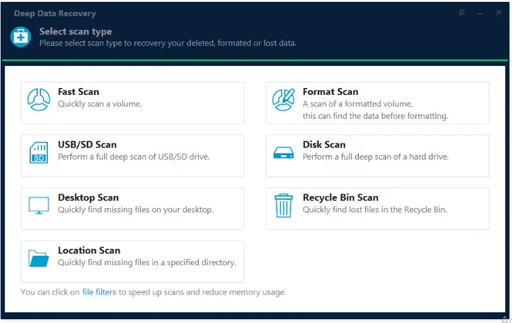
Task: Click the 'Deep Data Recovery' window title
Action: 55,13
